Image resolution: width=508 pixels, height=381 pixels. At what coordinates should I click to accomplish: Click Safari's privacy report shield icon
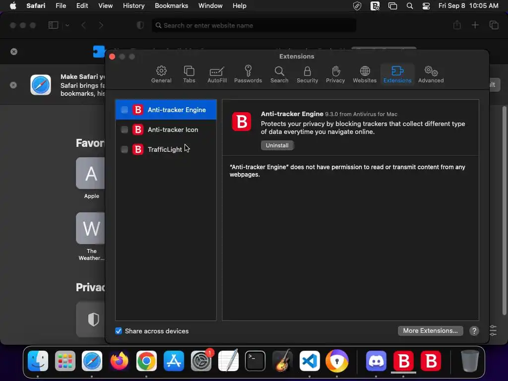pyautogui.click(x=140, y=25)
